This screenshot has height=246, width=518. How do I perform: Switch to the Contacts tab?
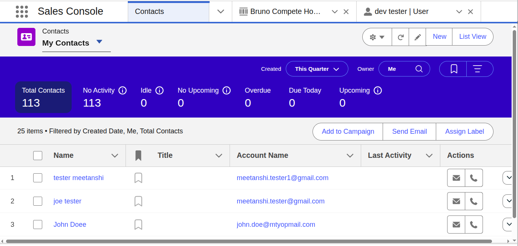click(169, 12)
